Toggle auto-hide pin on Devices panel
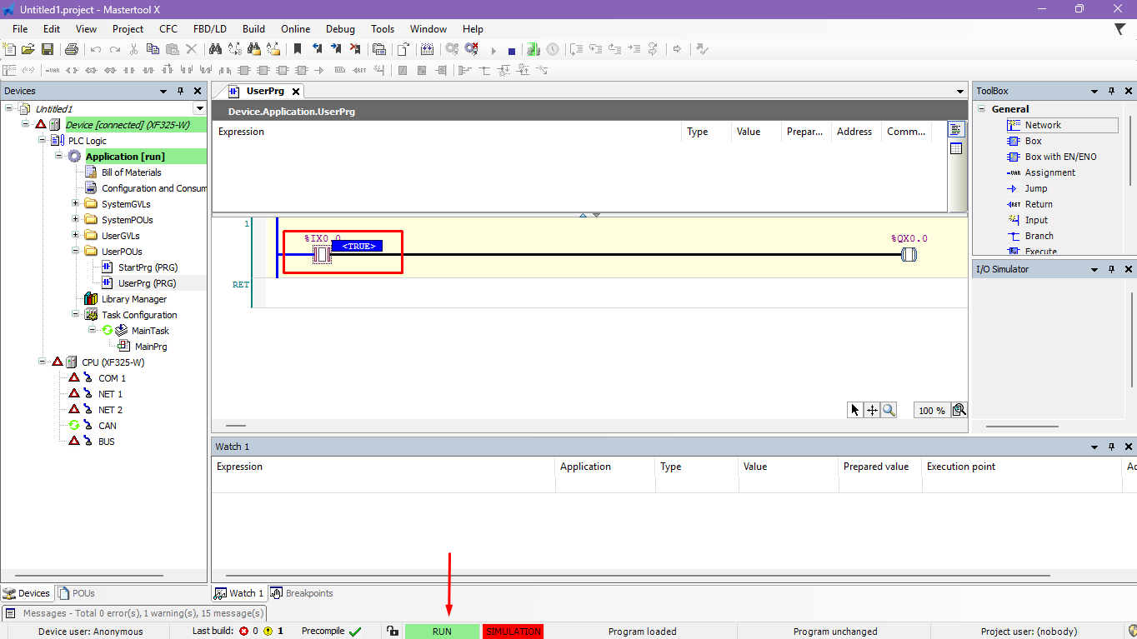Image resolution: width=1137 pixels, height=639 pixels. coord(181,91)
